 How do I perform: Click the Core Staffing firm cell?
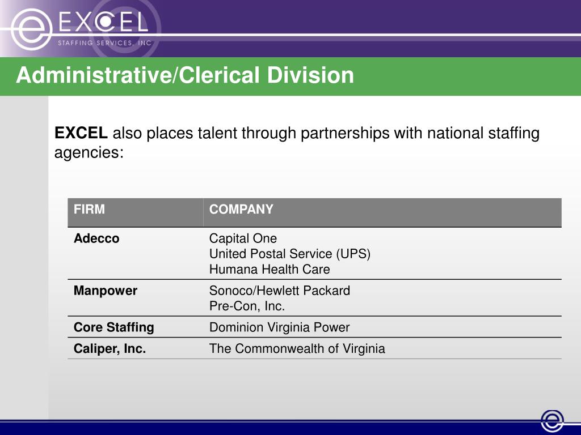pyautogui.click(x=113, y=327)
